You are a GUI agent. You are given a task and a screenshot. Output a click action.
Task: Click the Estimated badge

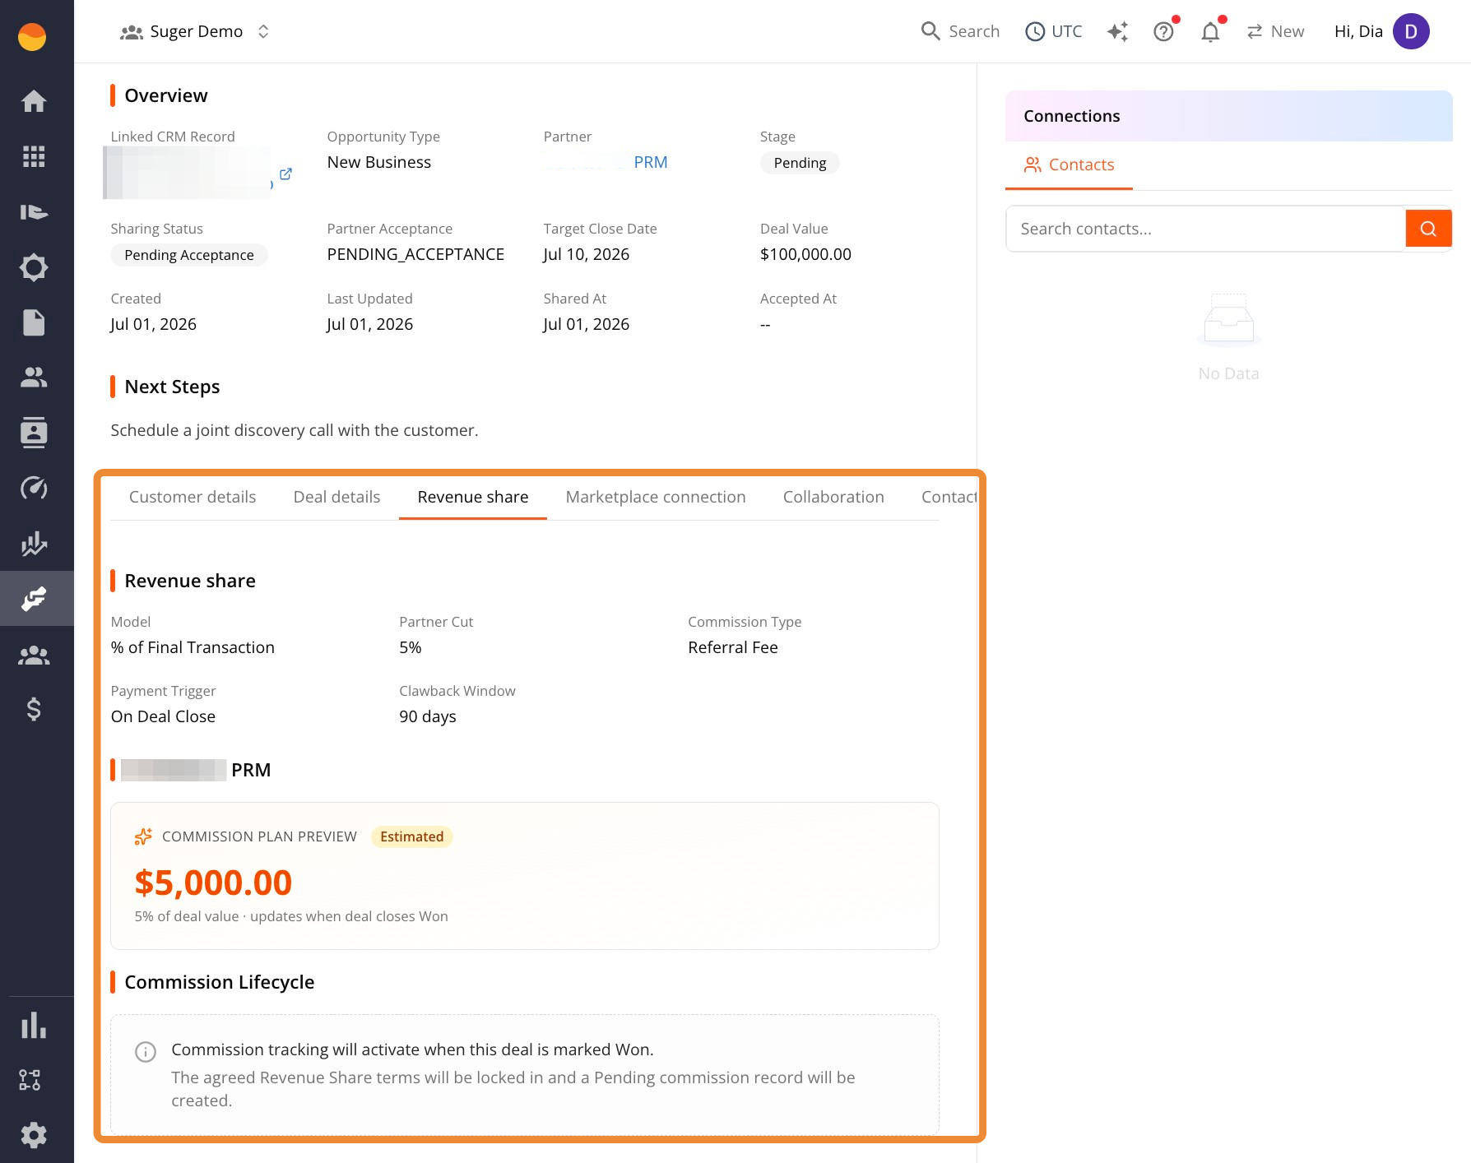pos(411,836)
